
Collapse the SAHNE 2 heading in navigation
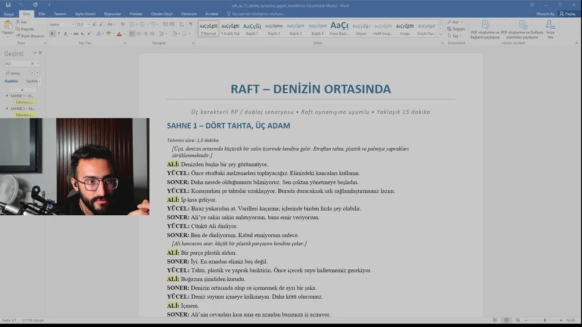coord(7,109)
